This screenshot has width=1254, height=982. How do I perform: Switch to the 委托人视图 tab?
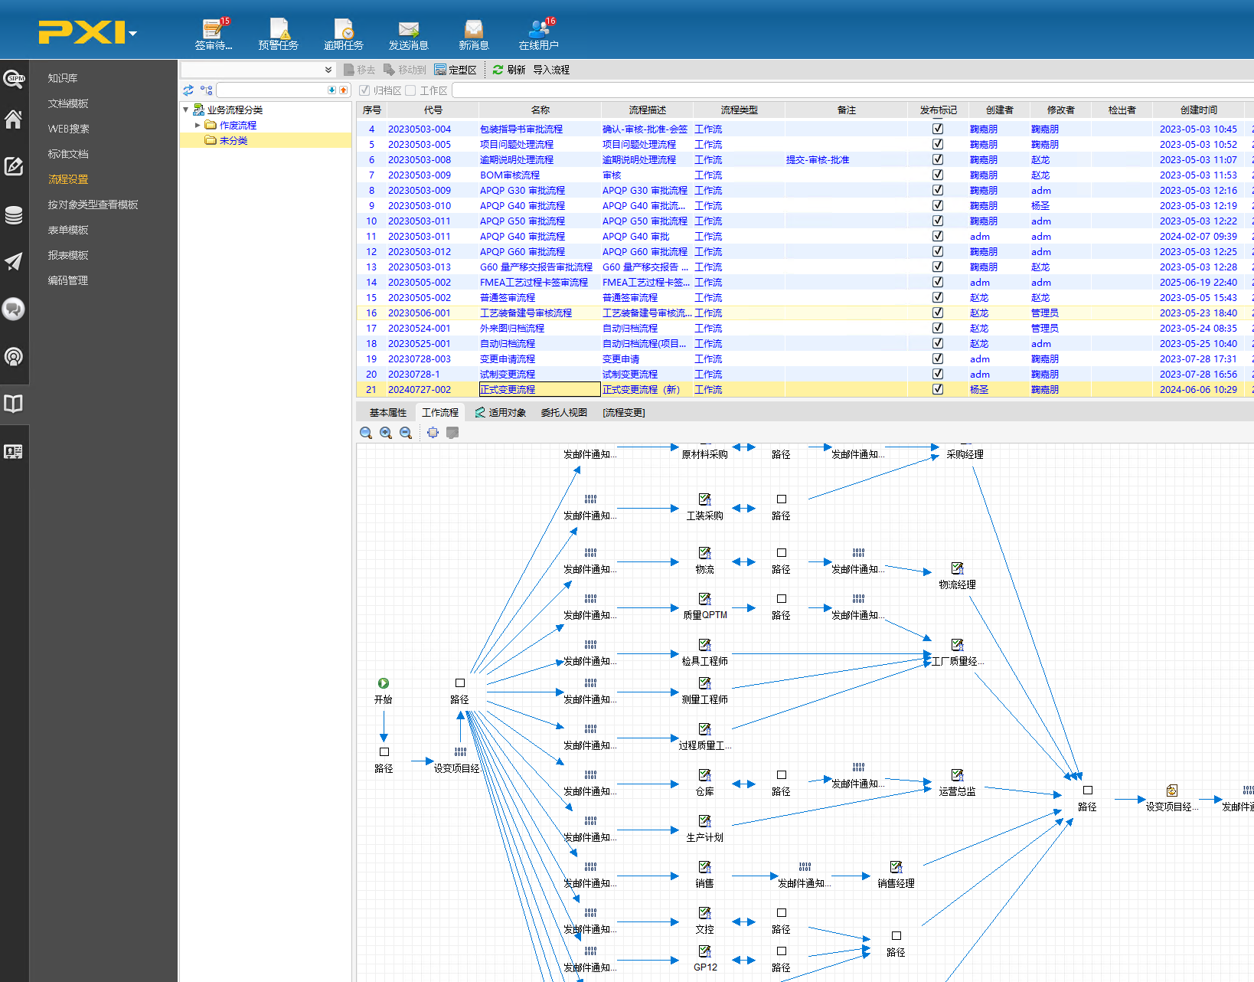click(x=563, y=413)
